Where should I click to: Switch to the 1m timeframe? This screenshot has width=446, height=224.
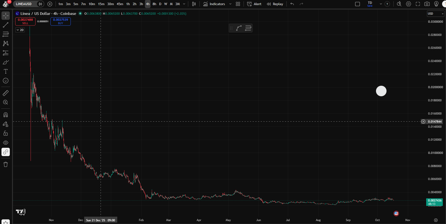pyautogui.click(x=61, y=4)
